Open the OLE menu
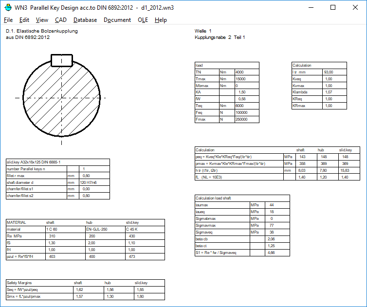The image size is (367, 307). 143,20
